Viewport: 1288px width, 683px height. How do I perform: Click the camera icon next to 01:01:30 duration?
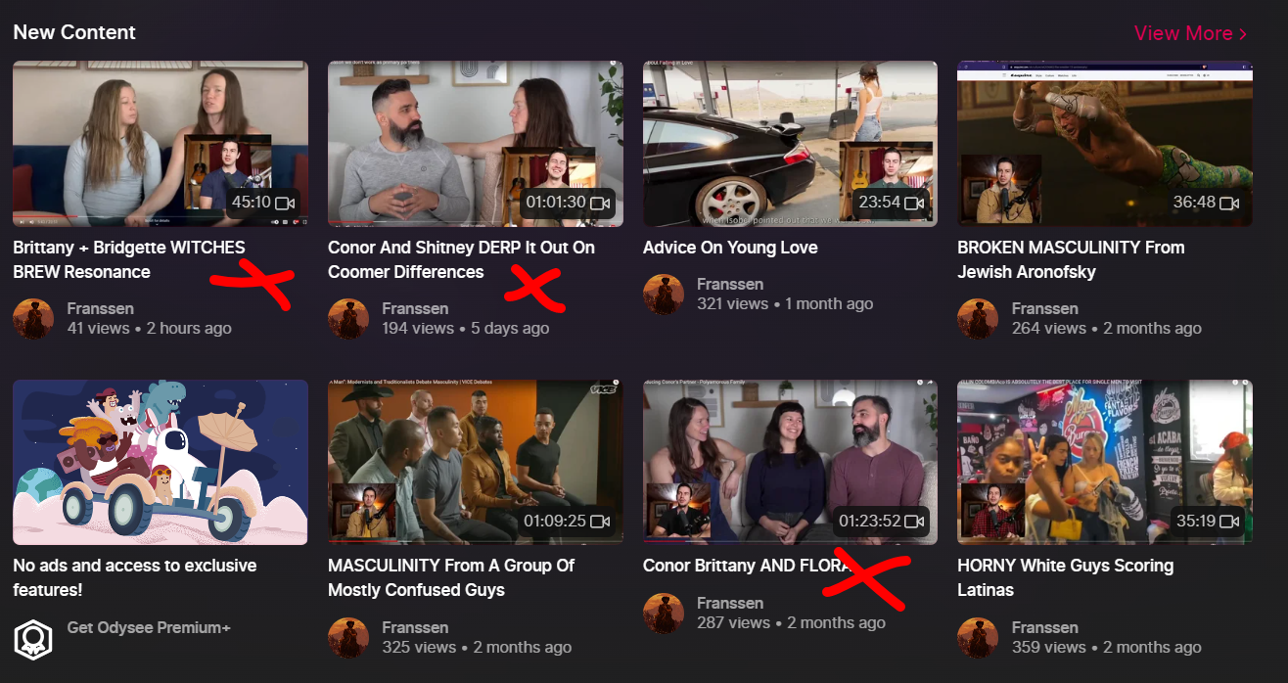pyautogui.click(x=600, y=203)
